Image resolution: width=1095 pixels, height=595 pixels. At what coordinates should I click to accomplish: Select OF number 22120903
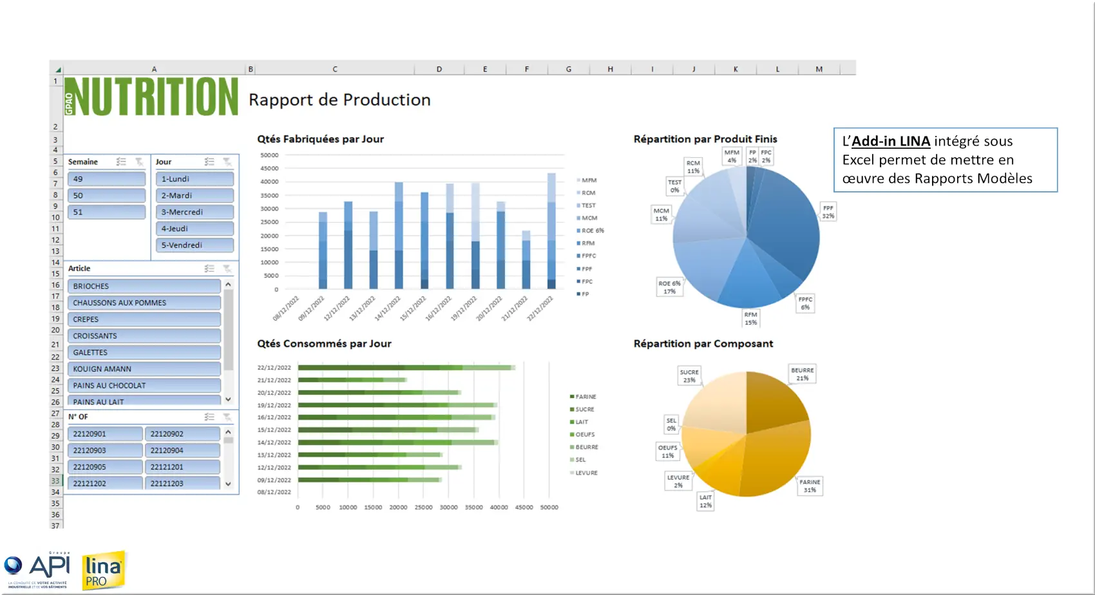105,451
